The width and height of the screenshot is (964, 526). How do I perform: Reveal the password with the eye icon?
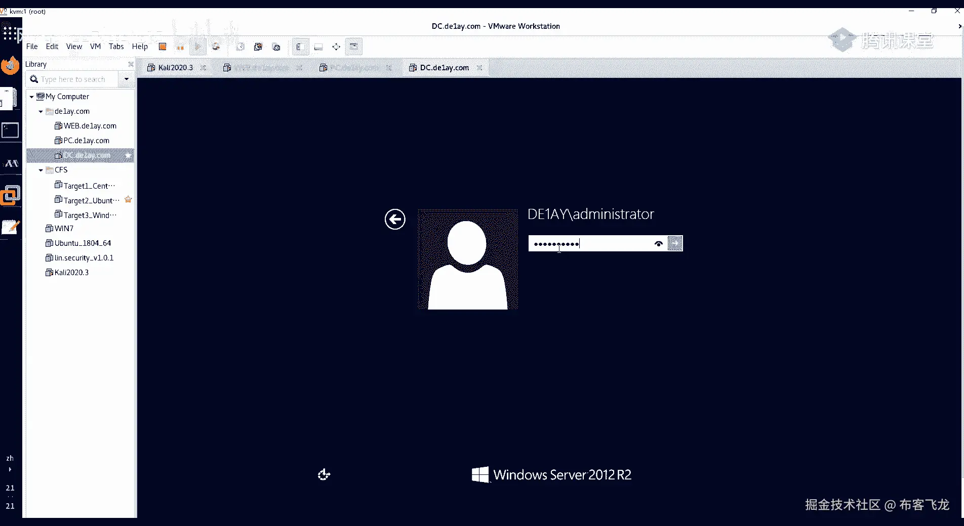(x=659, y=244)
